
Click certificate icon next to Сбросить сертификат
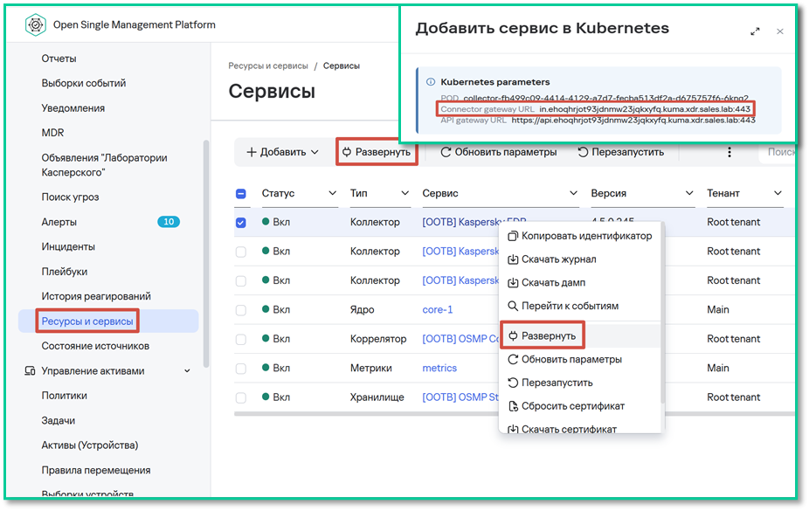513,406
